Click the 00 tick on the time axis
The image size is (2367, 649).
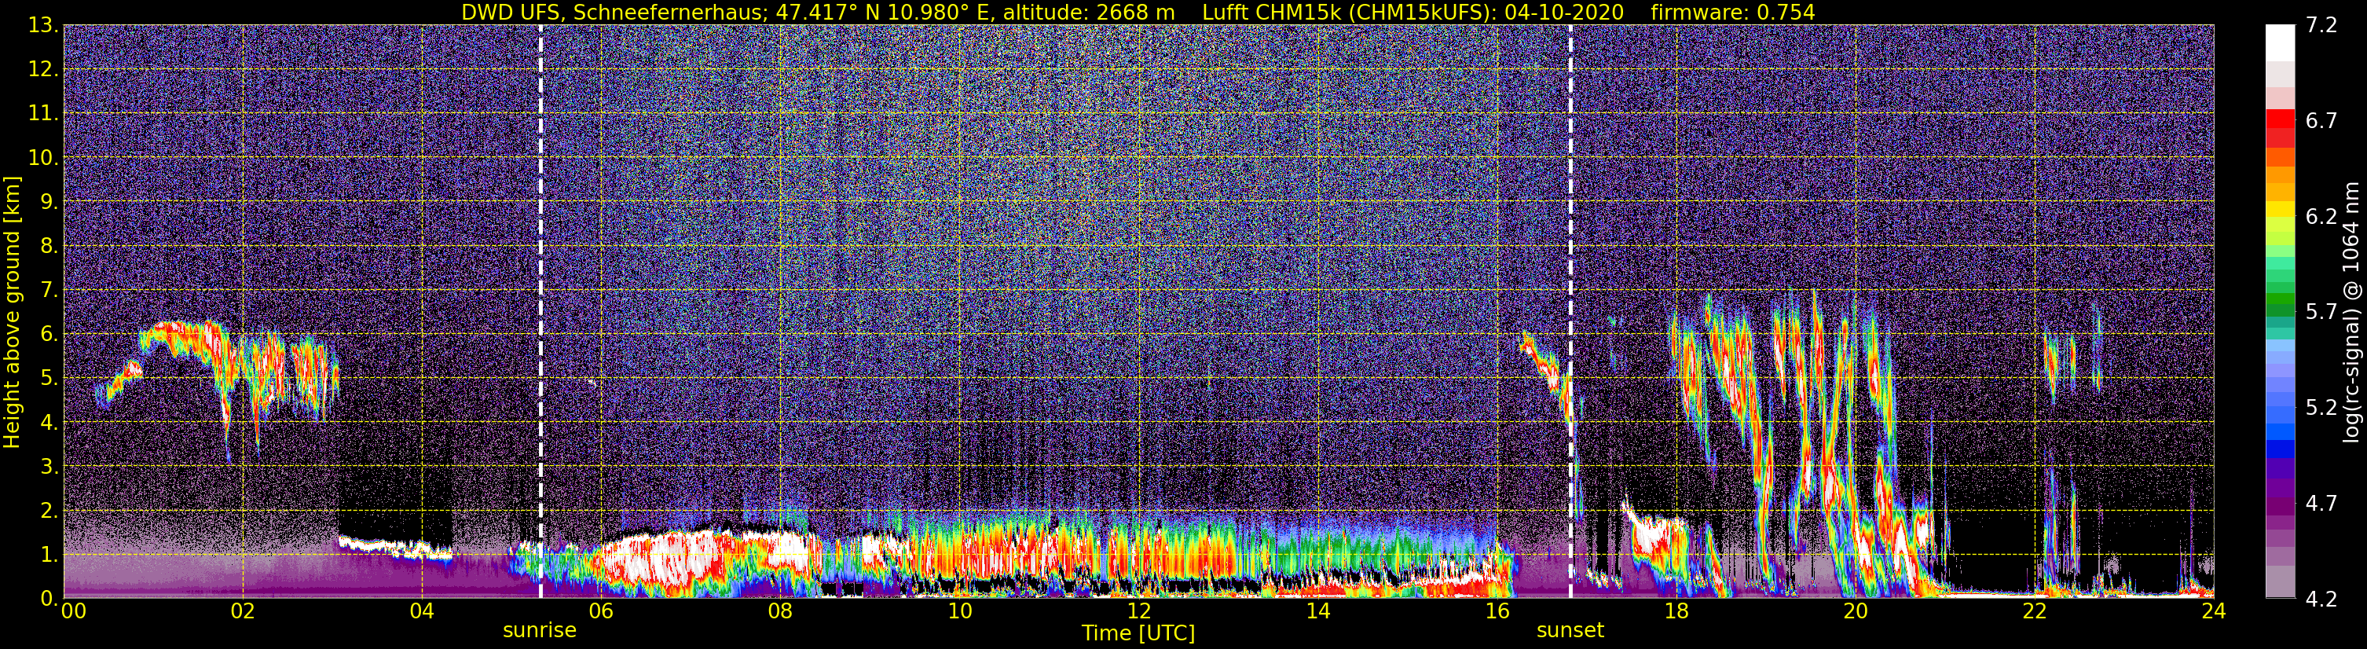click(70, 610)
